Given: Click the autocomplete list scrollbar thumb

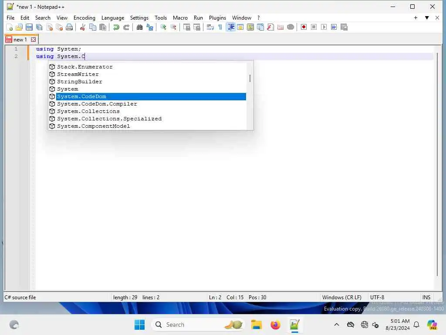Looking at the screenshot, I should pyautogui.click(x=250, y=78).
